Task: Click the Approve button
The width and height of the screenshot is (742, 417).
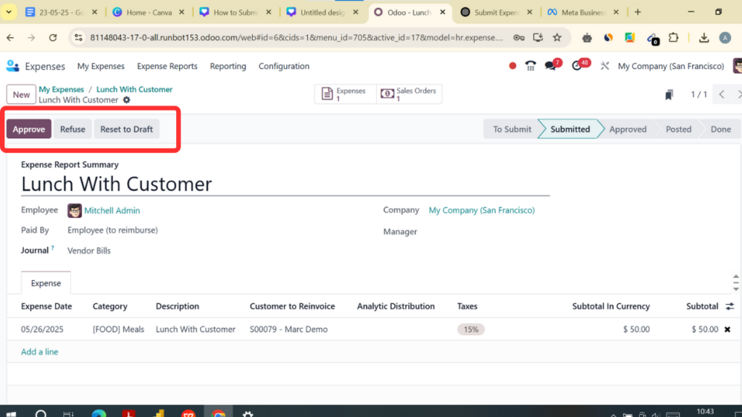Action: pyautogui.click(x=29, y=129)
